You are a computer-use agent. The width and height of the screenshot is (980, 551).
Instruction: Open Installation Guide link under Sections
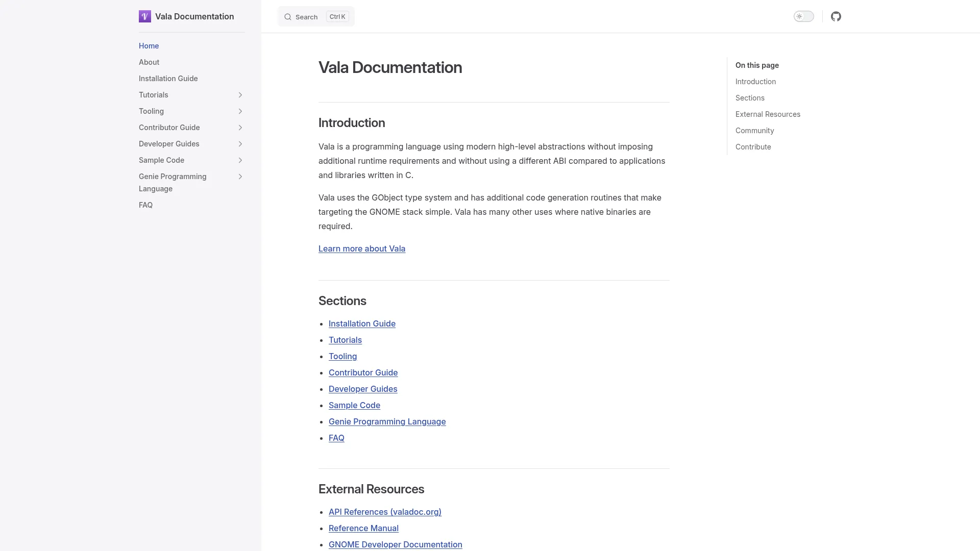tap(362, 323)
